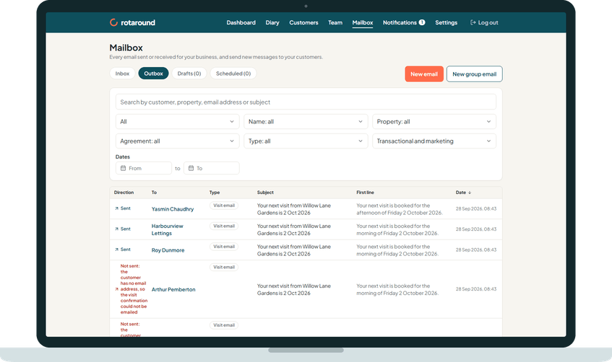Switch to the Scheduled (0) tab
Image resolution: width=612 pixels, height=362 pixels.
point(233,74)
